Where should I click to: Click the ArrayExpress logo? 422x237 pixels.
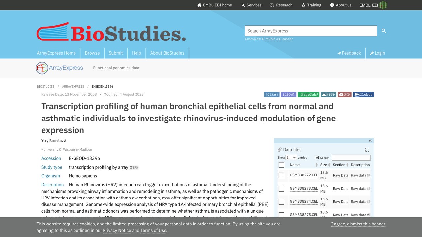(59, 68)
